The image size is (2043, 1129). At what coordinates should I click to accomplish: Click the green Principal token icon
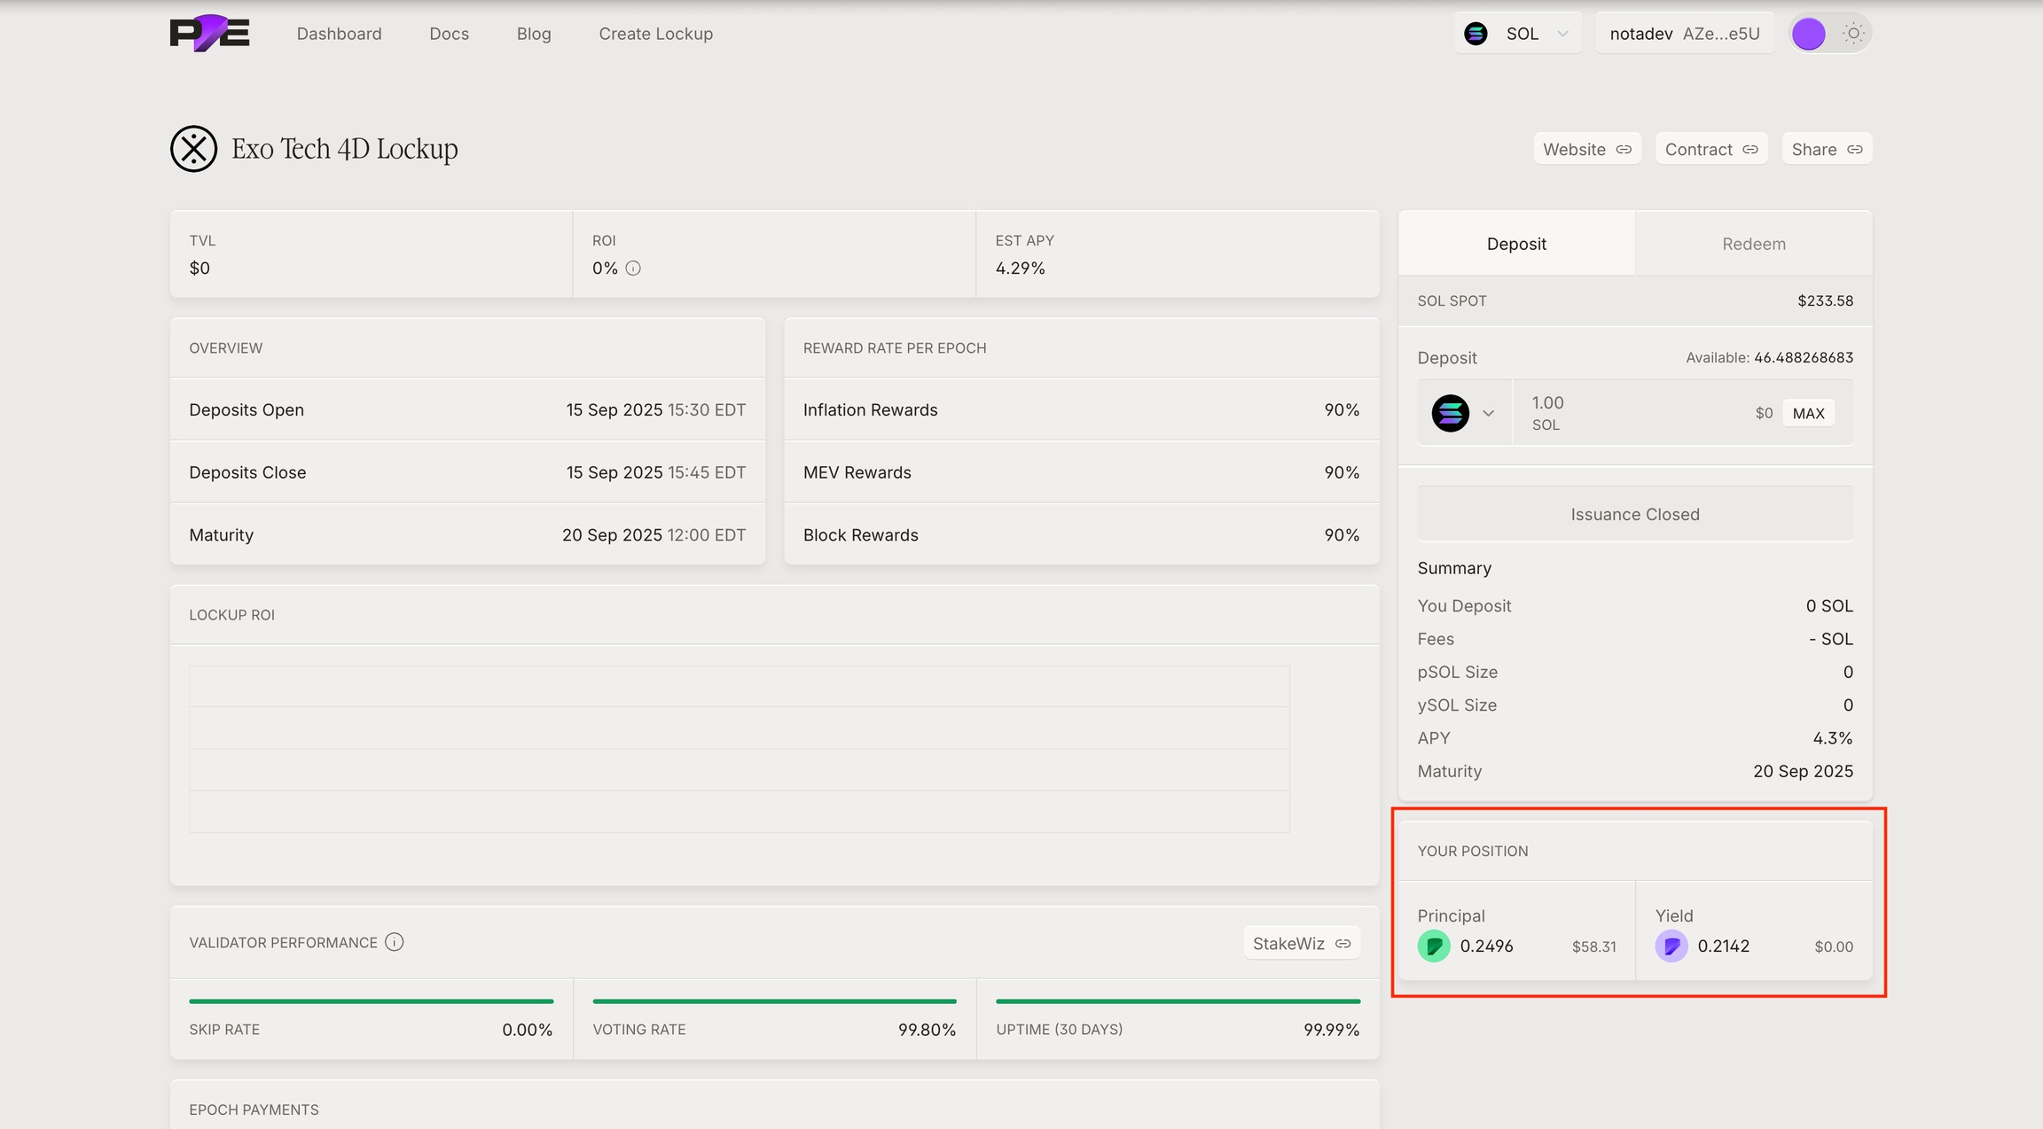tap(1433, 946)
